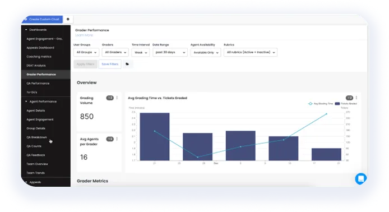
Task: Click the highest point on the line
Action: tap(326, 114)
